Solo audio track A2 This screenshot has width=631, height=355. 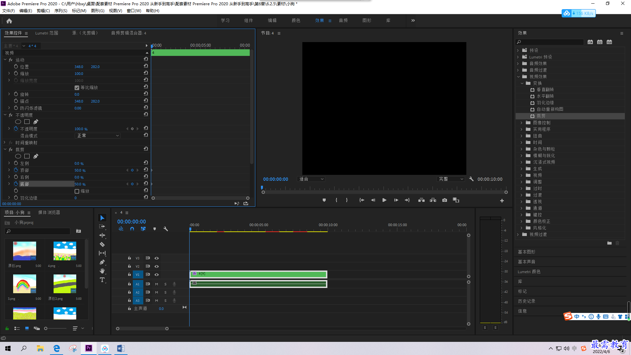(165, 292)
